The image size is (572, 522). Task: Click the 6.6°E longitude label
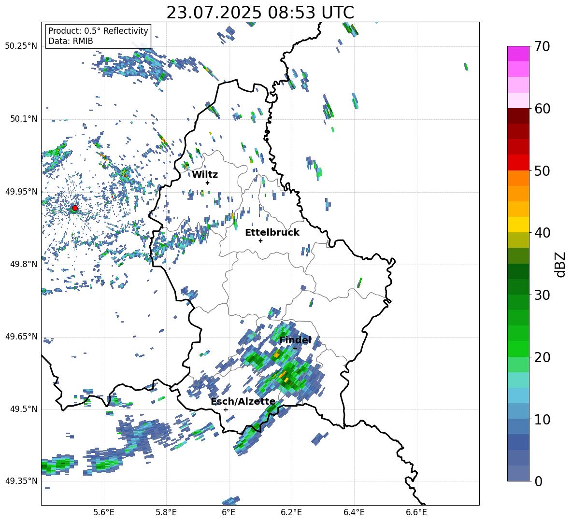point(416,512)
